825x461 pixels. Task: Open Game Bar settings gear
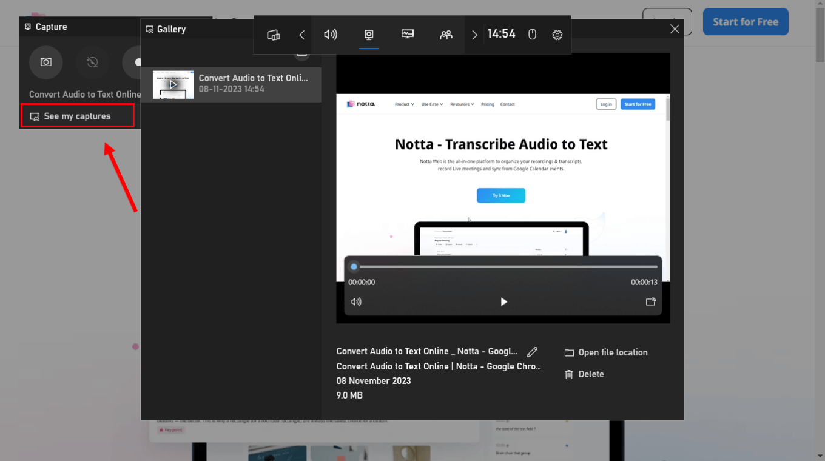(x=557, y=35)
